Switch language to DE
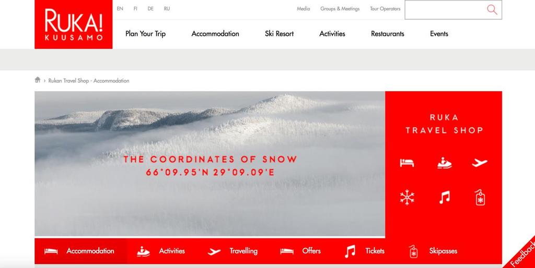Screen dimensions: 535x268 point(150,9)
